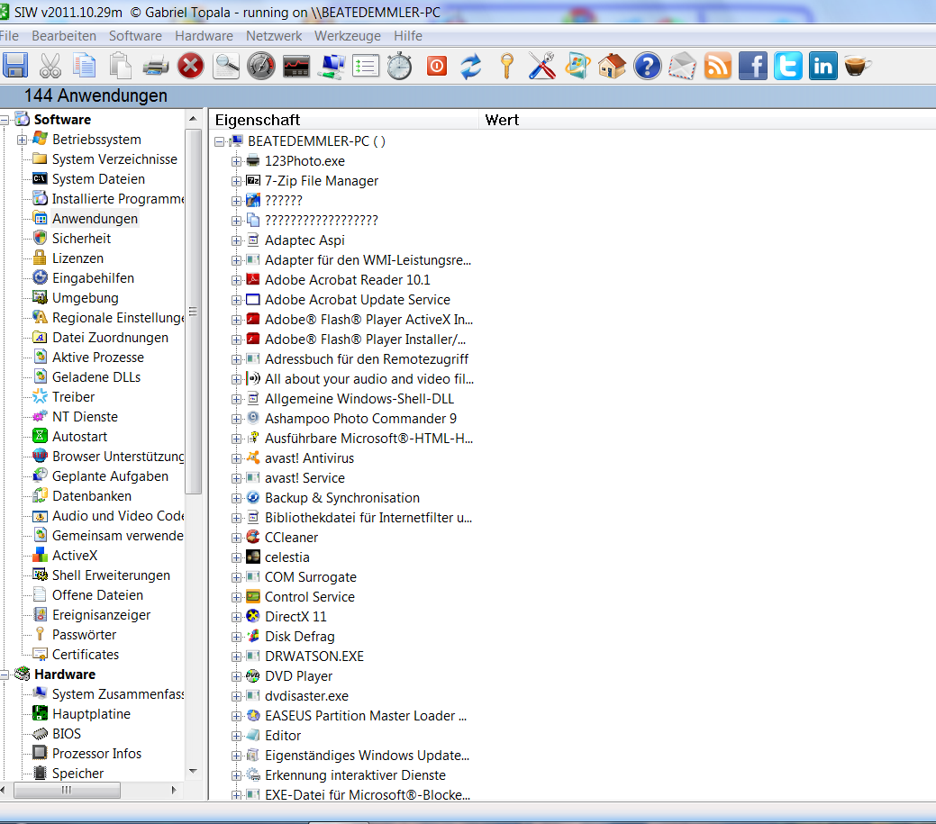Screen dimensions: 936x824
Task: Click the network computers toolbar icon
Action: 332,66
